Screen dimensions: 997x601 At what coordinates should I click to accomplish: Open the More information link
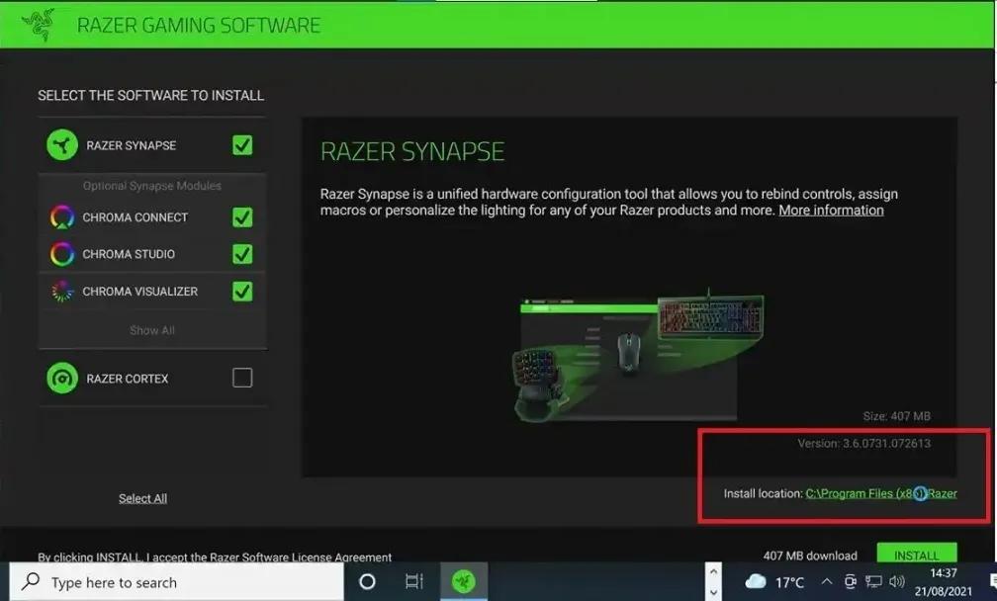coord(831,211)
